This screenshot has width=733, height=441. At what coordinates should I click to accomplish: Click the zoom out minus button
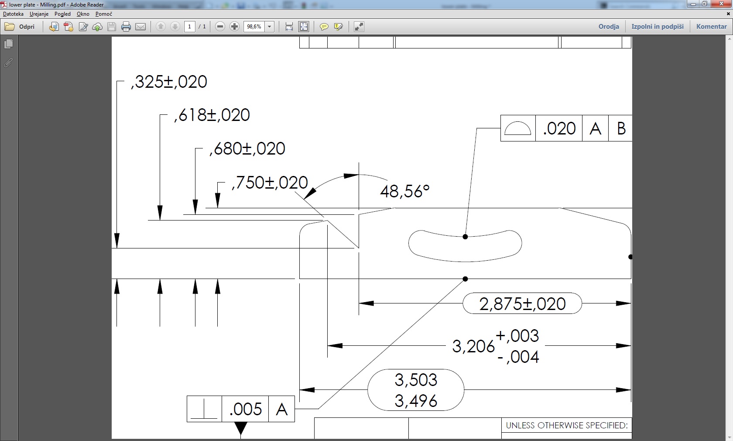(x=220, y=27)
